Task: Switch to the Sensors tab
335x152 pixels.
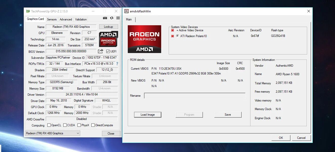Action: (52, 19)
